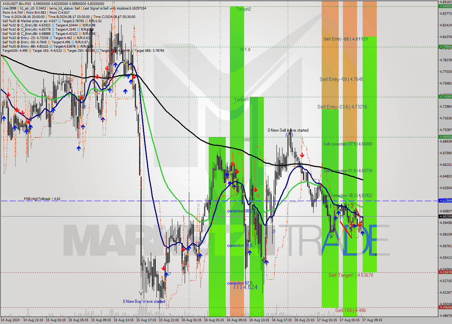The image size is (452, 324).
Task: Click the '16 Aug 17:15' time axis label
Action: tap(281, 320)
